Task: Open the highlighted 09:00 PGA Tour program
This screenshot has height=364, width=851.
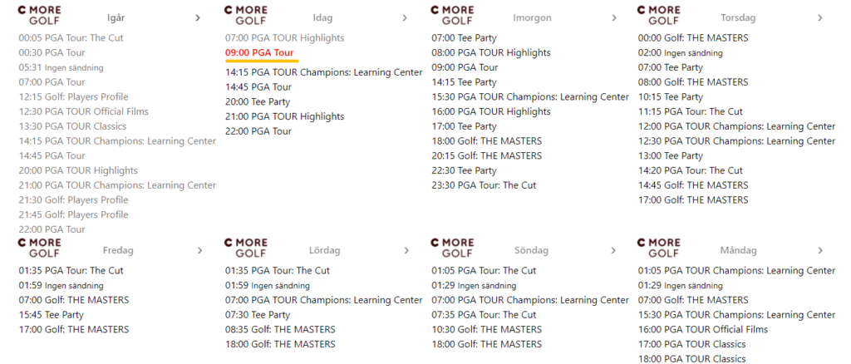Action: [x=259, y=52]
